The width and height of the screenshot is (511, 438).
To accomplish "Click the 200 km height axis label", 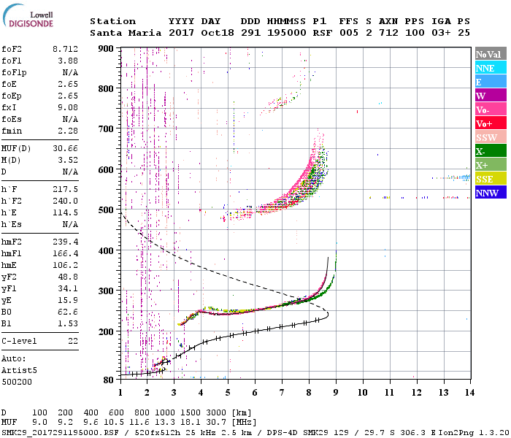I will tap(106, 331).
